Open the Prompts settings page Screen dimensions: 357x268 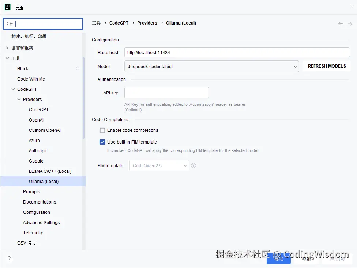click(31, 191)
